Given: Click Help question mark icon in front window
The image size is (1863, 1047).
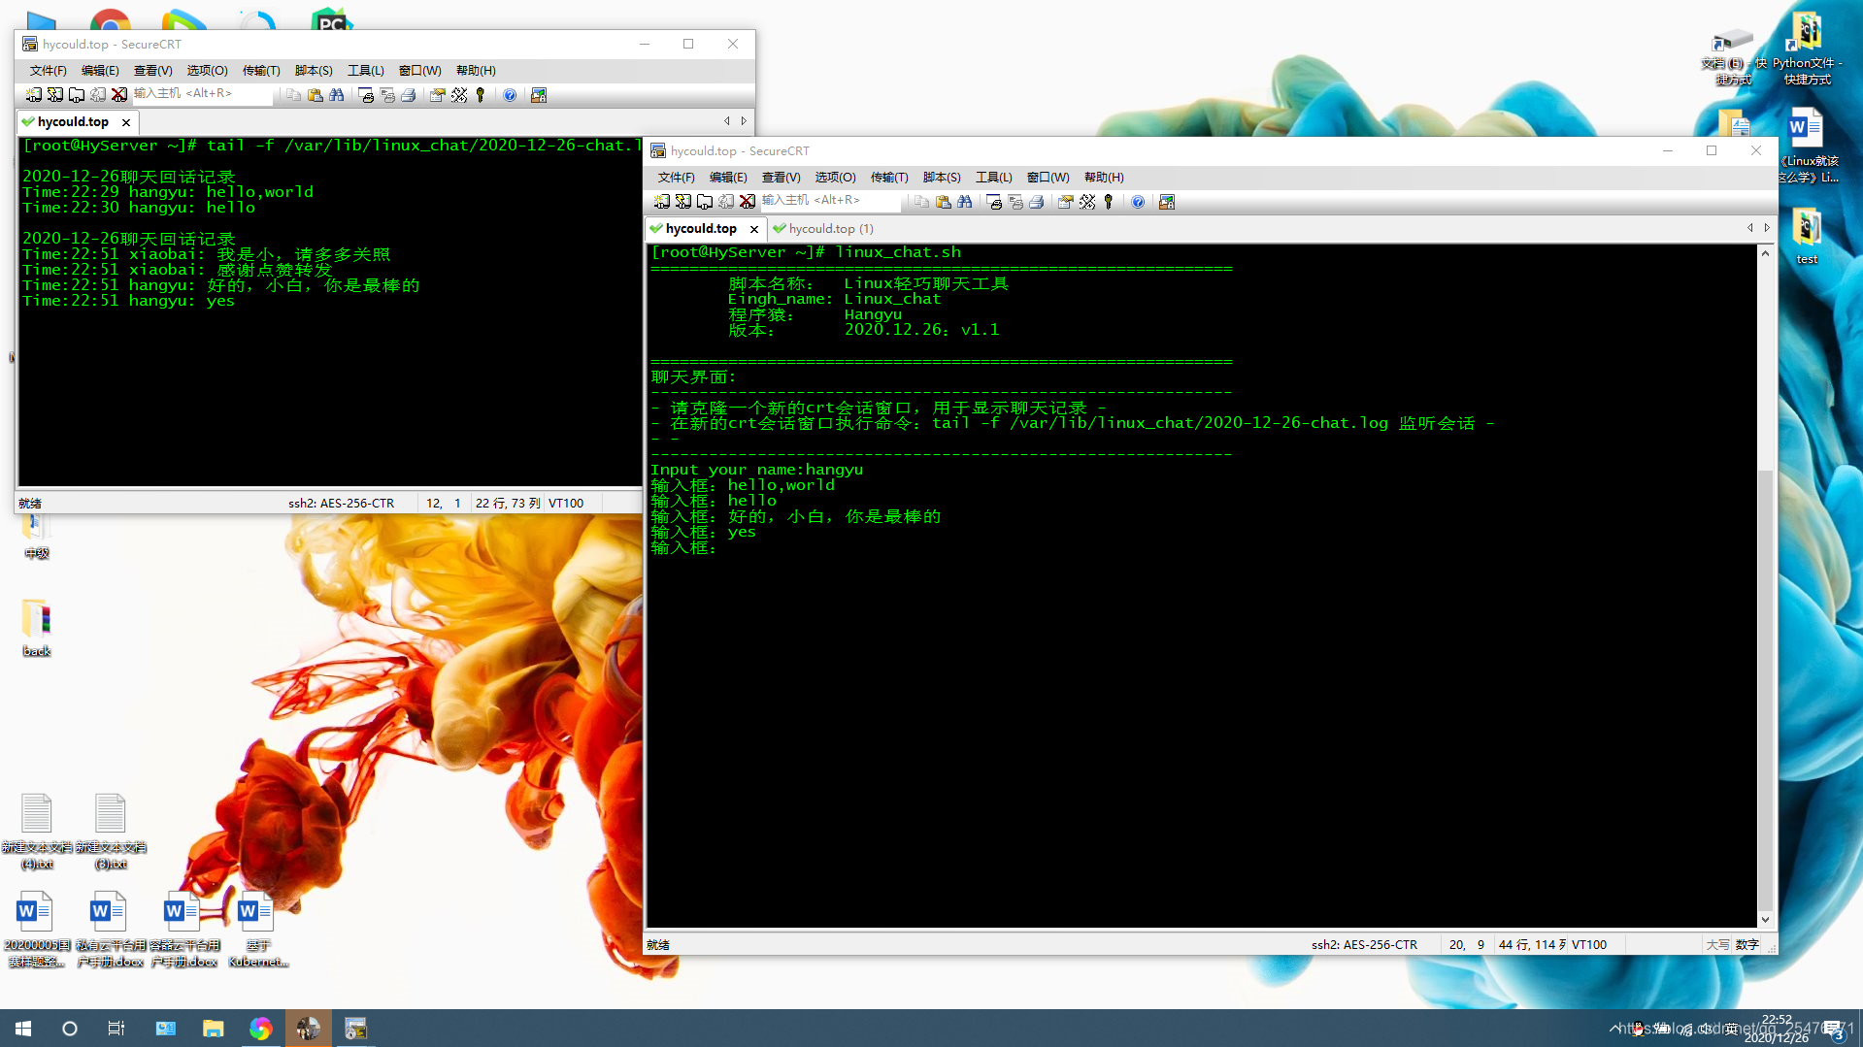Looking at the screenshot, I should tap(1138, 201).
